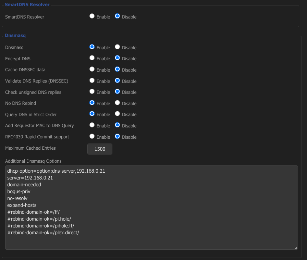Select Enable for Dnsmasq
Screen dimensions: 307x260
(92, 47)
